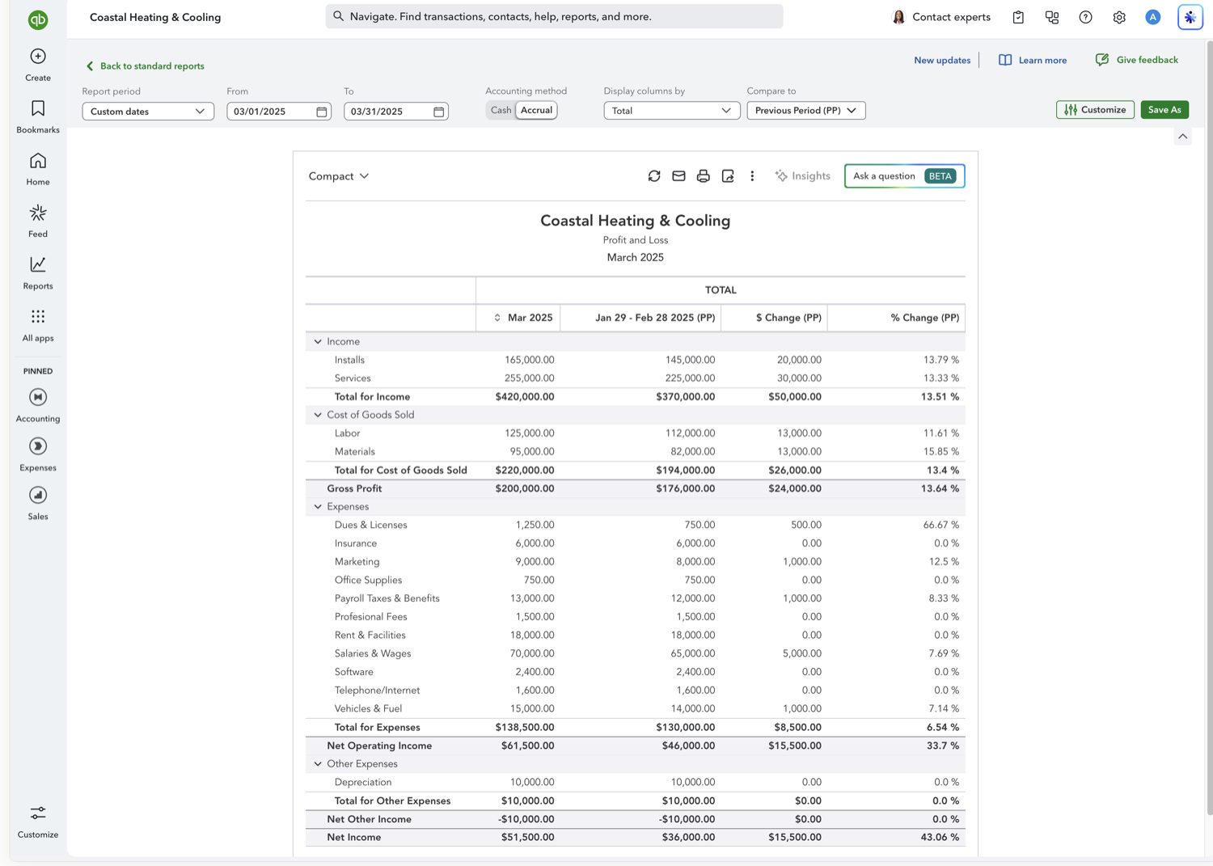Click the top search navigation field
Image resolution: width=1213 pixels, height=866 pixels.
tap(554, 16)
